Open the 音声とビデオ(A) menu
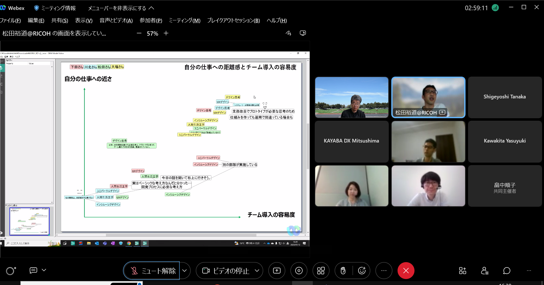Screen dimensions: 544x285 [x=116, y=20]
